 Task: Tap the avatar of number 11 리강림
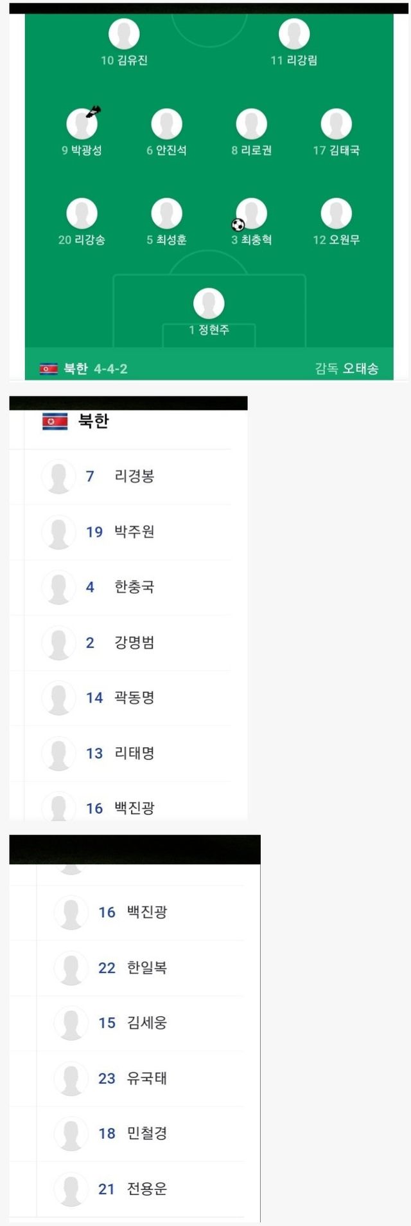[294, 34]
